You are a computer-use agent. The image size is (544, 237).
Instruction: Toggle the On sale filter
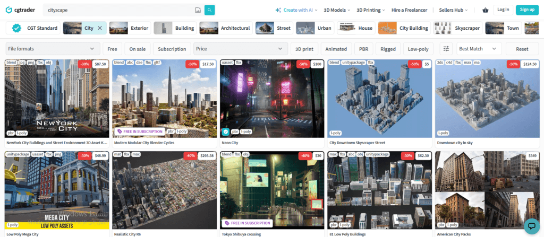point(138,49)
